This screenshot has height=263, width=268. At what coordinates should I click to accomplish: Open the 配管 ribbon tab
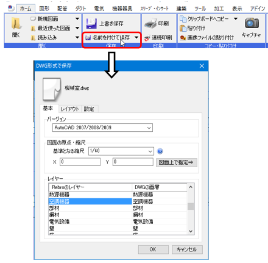click(62, 9)
